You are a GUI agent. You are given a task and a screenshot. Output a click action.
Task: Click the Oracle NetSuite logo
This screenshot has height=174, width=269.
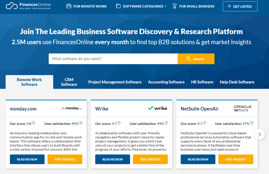(242, 108)
